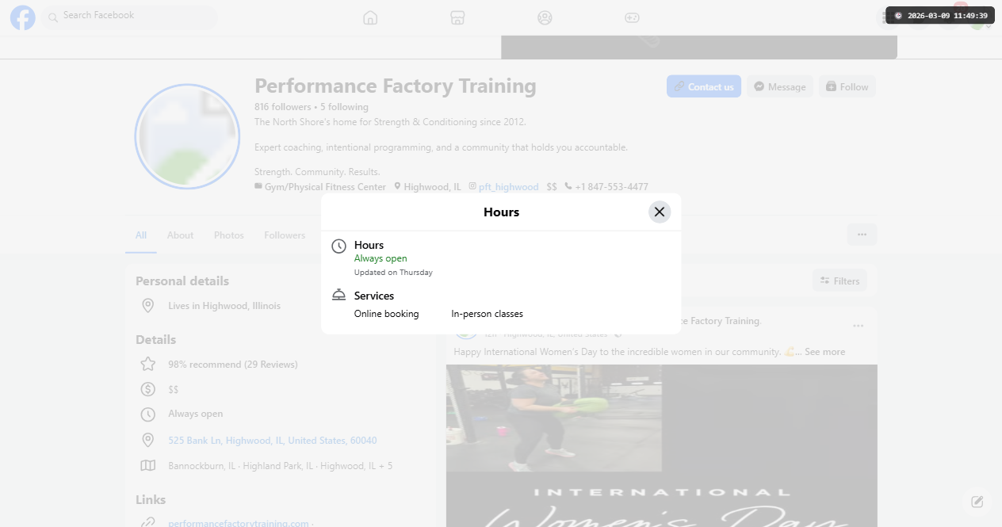This screenshot has width=1002, height=527.
Task: Click the Bannockburn, IL service areas text
Action: 281,466
